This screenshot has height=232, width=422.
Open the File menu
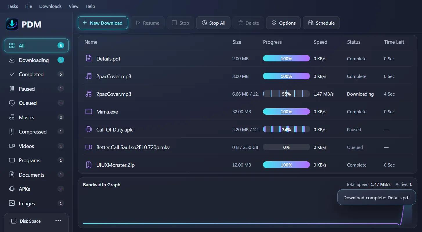click(x=28, y=6)
